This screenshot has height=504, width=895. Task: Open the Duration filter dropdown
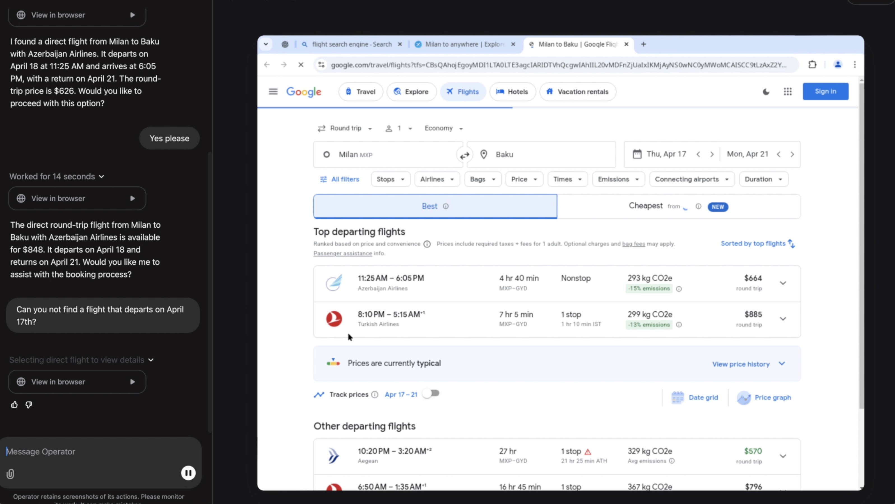763,179
